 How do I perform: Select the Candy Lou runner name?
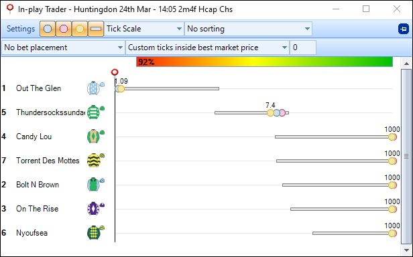[x=34, y=137]
